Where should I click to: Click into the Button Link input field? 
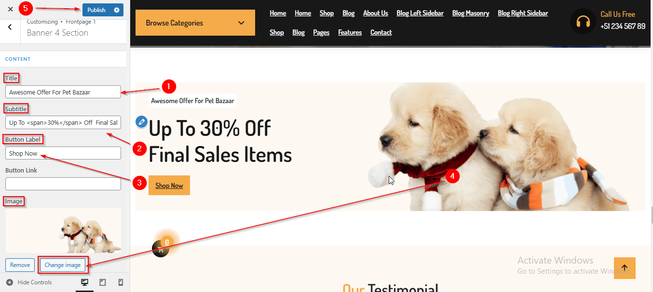coord(63,184)
